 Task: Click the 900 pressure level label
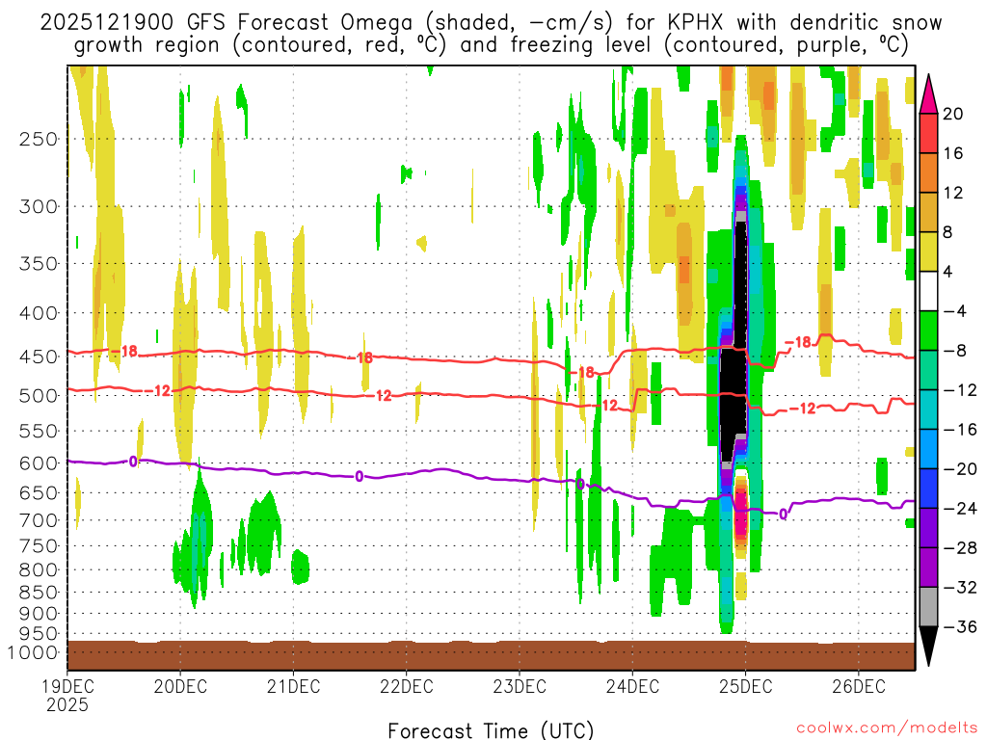[x=39, y=613]
